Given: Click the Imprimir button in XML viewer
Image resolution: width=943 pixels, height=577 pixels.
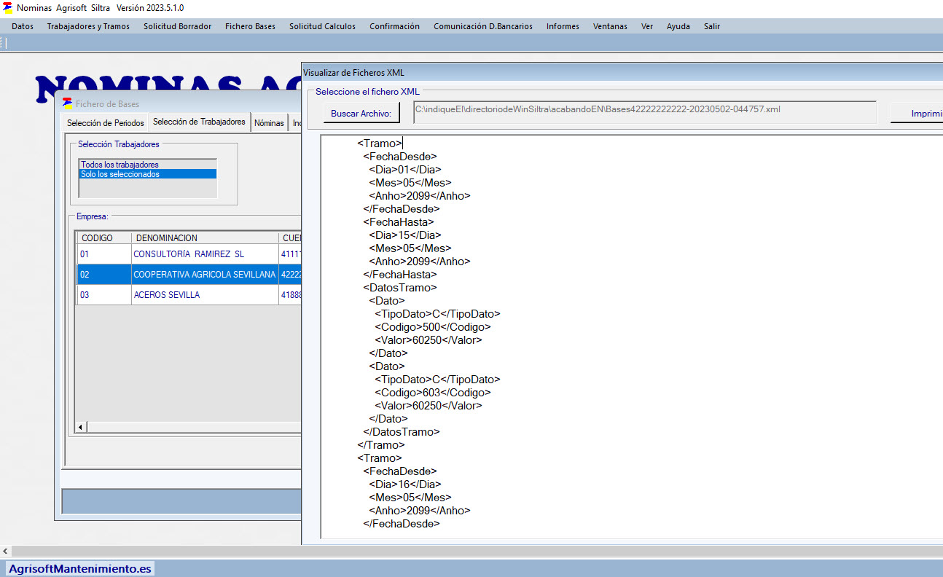Looking at the screenshot, I should [917, 114].
